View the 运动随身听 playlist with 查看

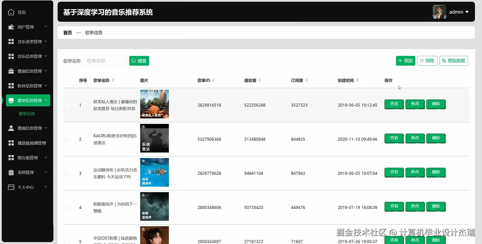point(394,172)
